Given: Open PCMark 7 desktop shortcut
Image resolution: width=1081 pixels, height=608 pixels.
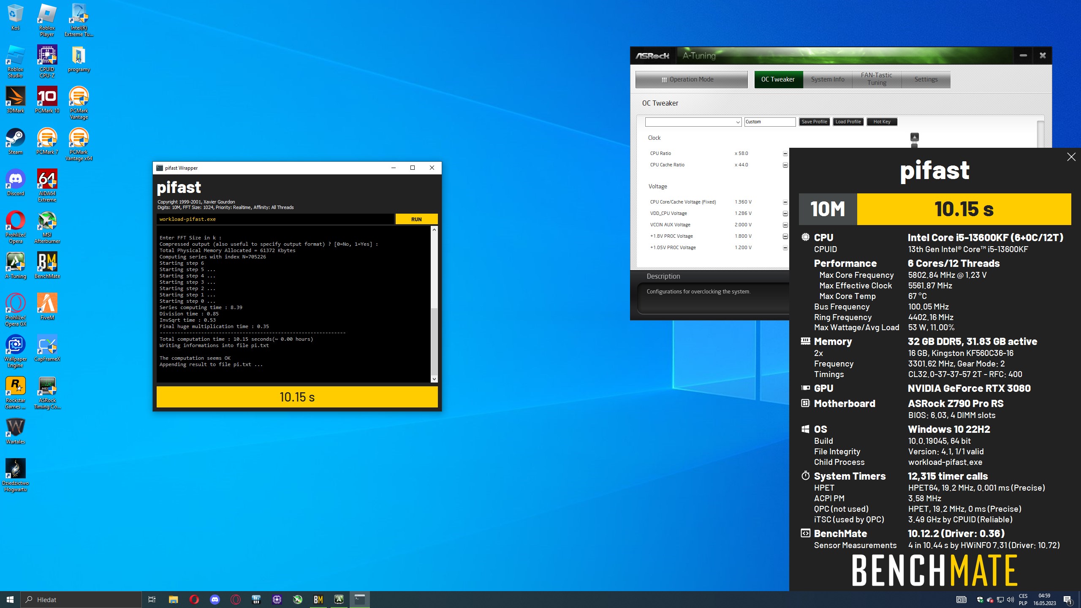Looking at the screenshot, I should pyautogui.click(x=47, y=141).
